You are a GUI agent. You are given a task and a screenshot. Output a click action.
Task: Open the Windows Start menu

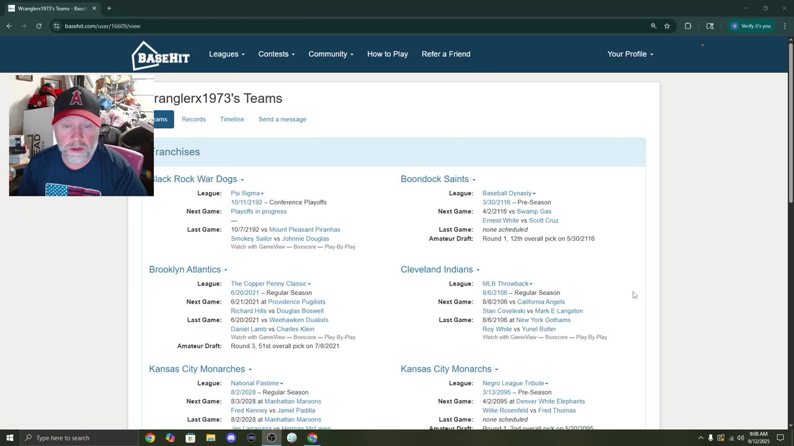[x=10, y=438]
